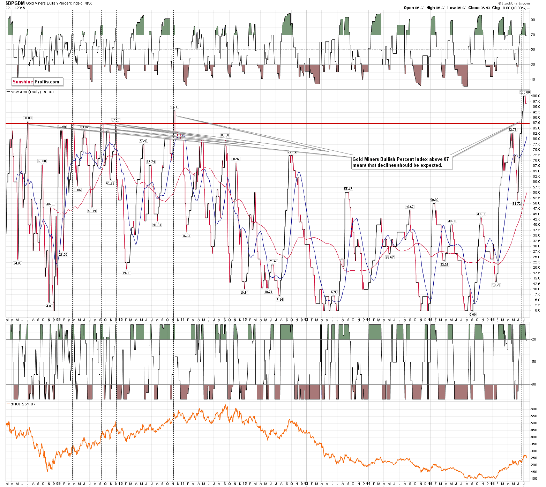Click the 100.00 peak value label
This screenshot has height=487, width=546.
click(x=525, y=92)
